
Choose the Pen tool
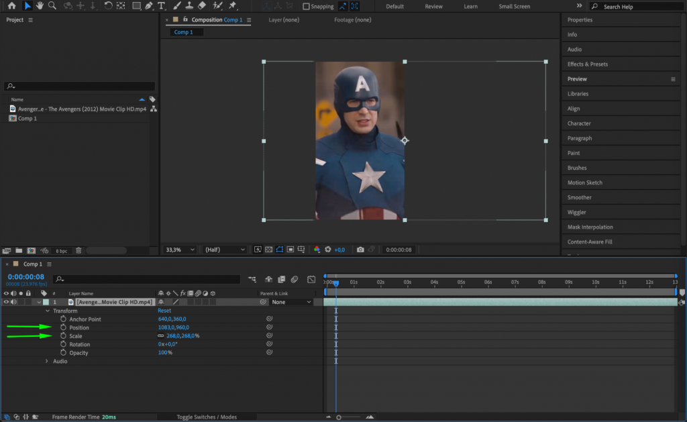[148, 6]
